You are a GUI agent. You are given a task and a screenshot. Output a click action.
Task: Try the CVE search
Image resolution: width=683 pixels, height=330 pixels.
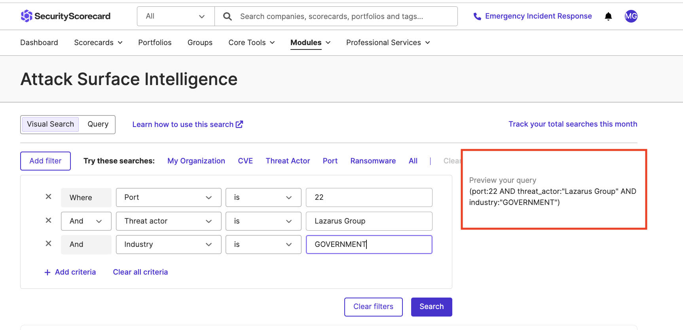[245, 161]
